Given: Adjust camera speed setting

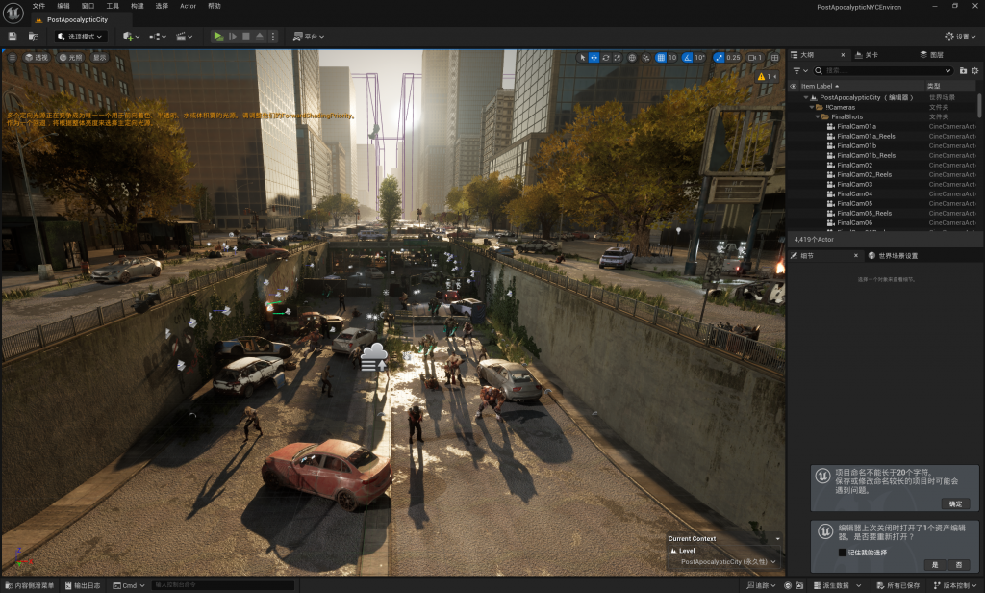Looking at the screenshot, I should [755, 57].
